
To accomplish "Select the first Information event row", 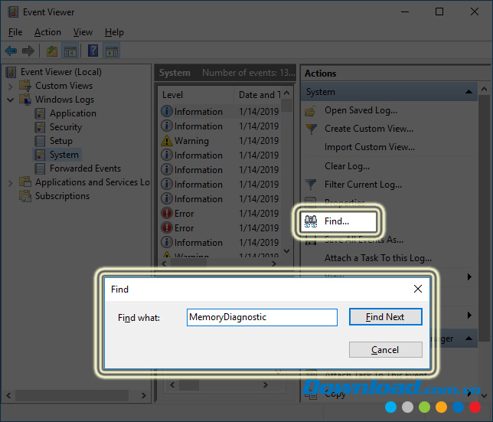I will tap(220, 112).
